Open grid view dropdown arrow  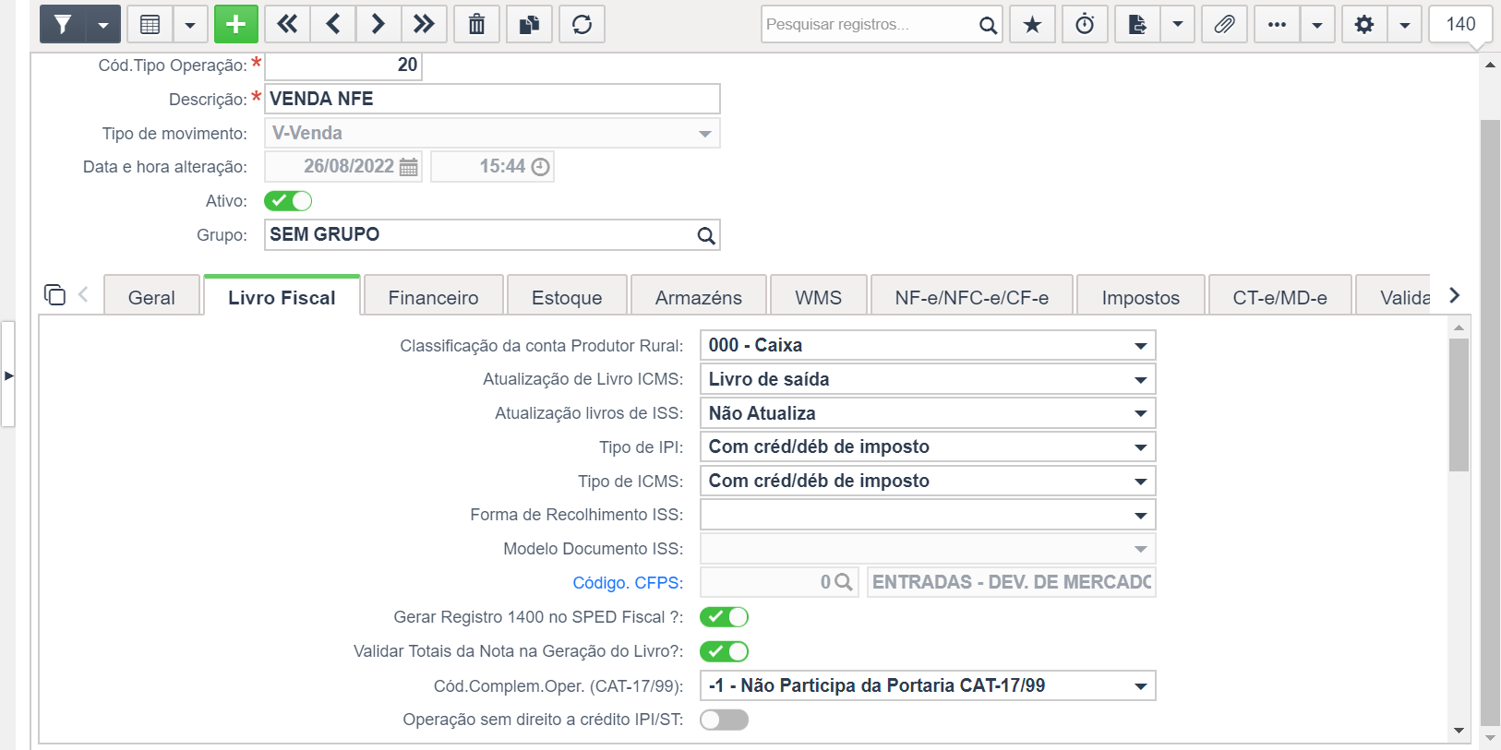(x=190, y=24)
